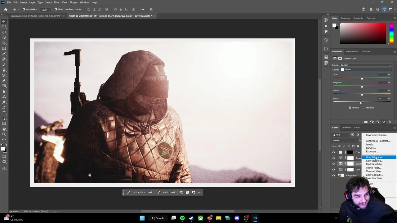Click Subtract from mask button

coord(140,192)
